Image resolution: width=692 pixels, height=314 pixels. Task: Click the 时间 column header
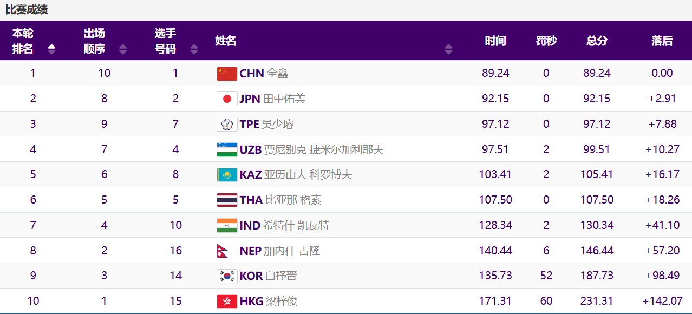pyautogui.click(x=495, y=40)
